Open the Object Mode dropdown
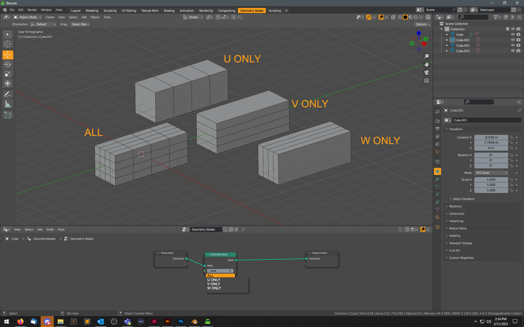 (28, 17)
